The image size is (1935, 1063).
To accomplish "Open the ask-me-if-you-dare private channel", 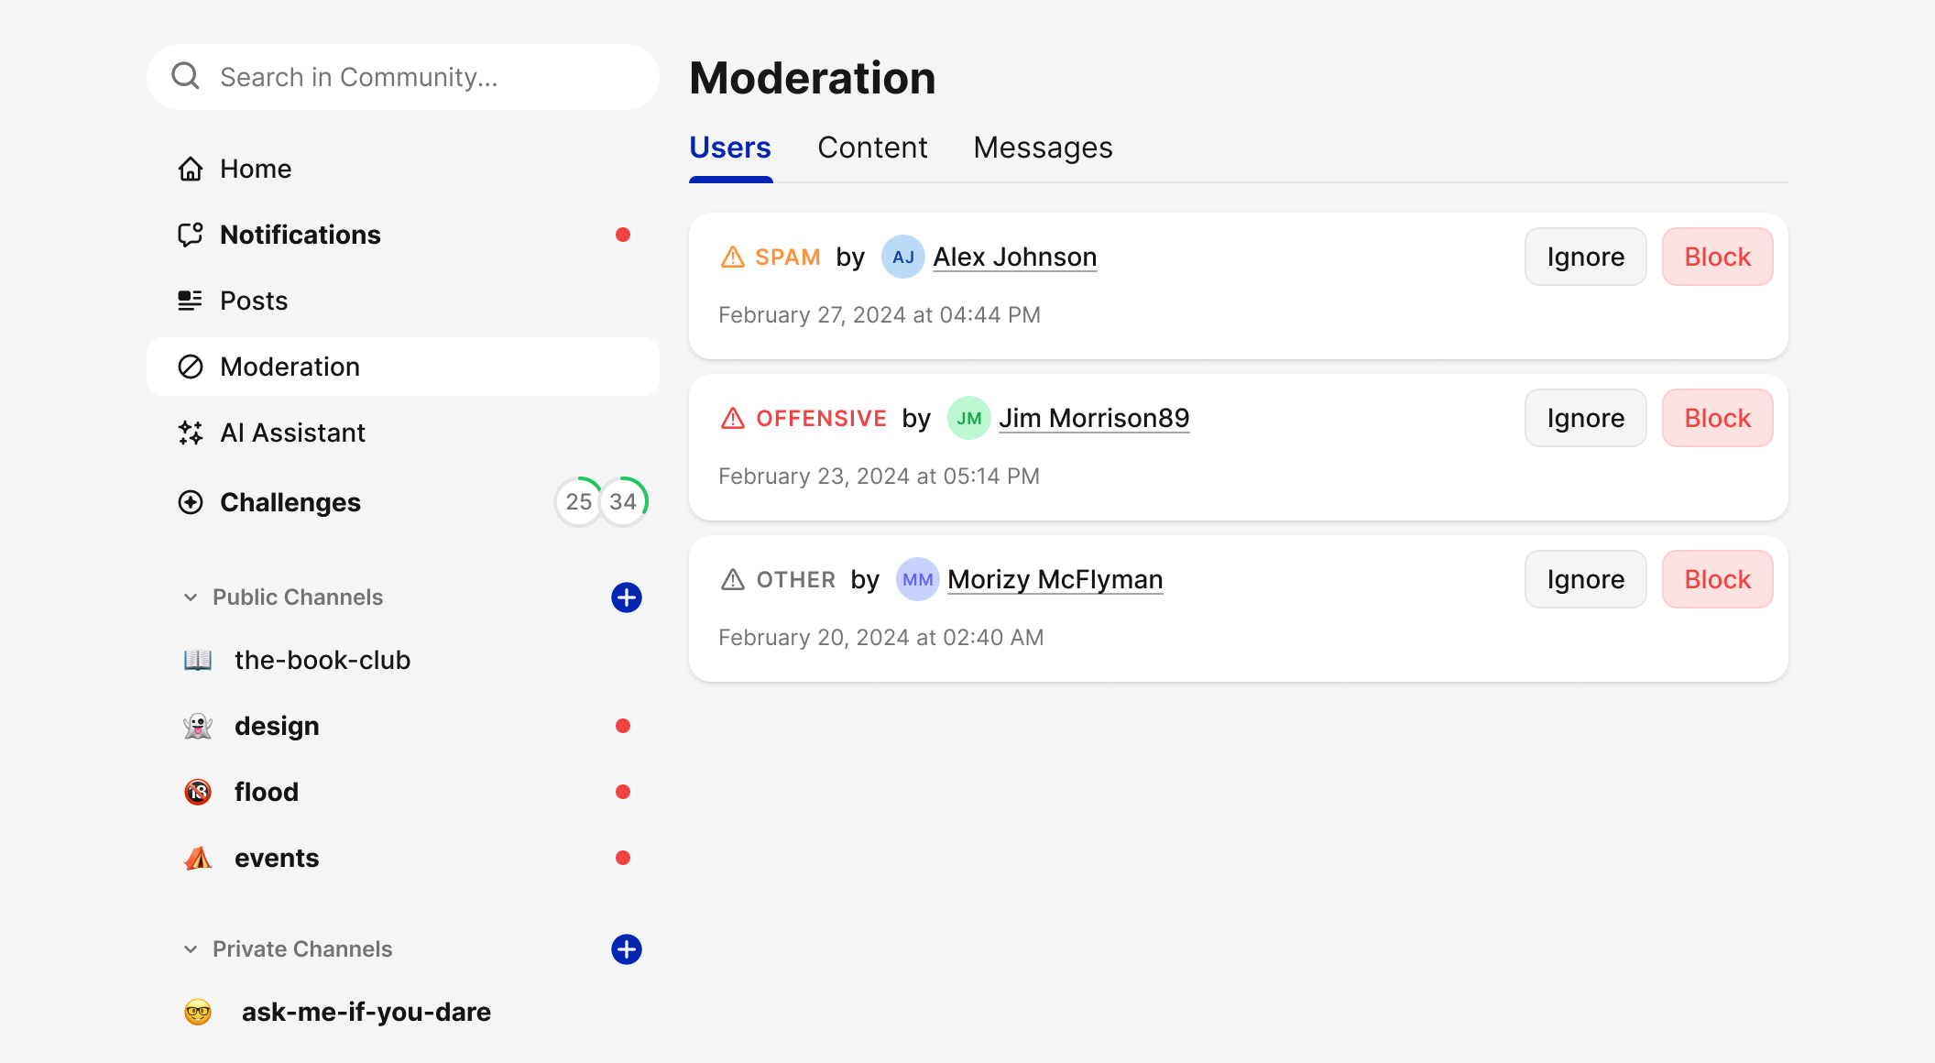I will coord(366,1012).
